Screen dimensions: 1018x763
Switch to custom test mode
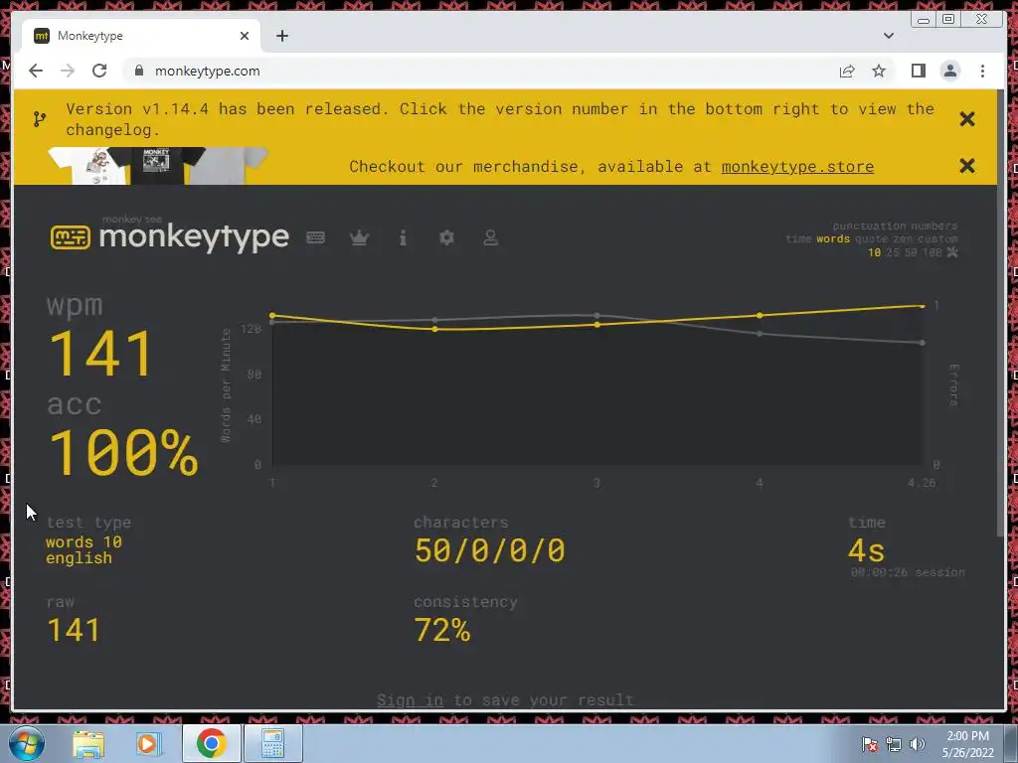click(937, 238)
